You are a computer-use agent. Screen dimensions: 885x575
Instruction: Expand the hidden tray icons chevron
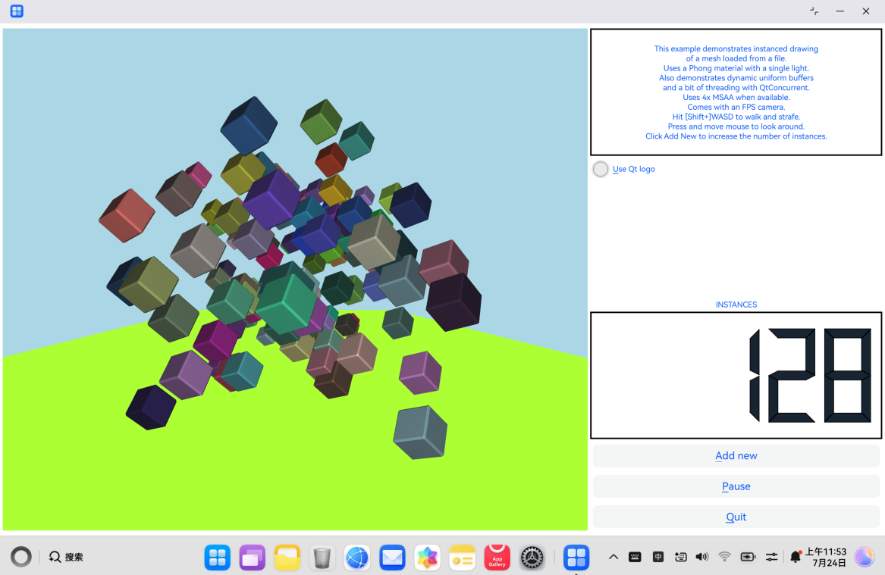(x=614, y=557)
